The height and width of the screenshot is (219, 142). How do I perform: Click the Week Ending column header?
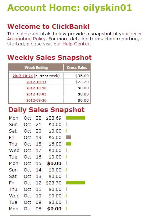tap(36, 68)
